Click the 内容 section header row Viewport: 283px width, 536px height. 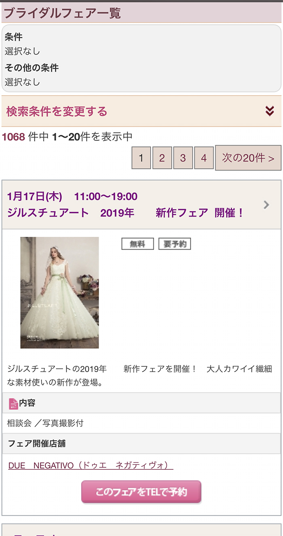click(x=141, y=403)
